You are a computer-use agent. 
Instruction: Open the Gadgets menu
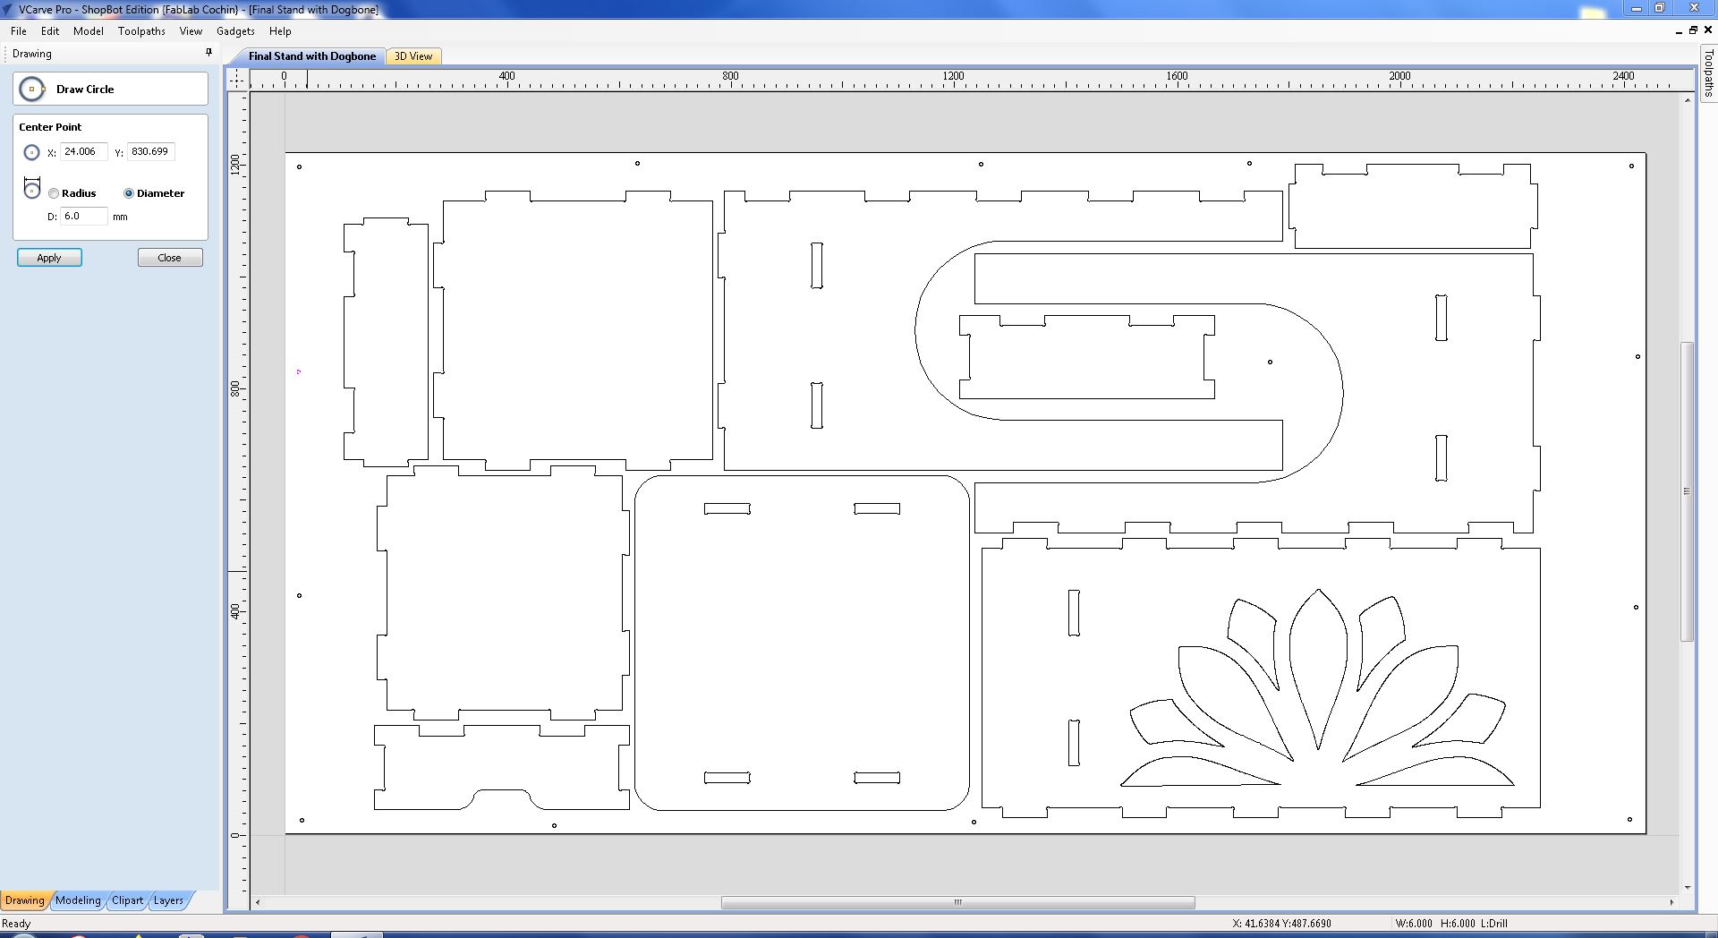point(235,30)
